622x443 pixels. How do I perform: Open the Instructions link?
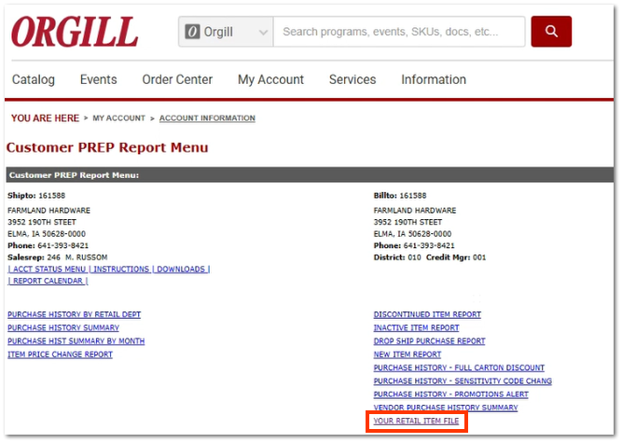120,270
